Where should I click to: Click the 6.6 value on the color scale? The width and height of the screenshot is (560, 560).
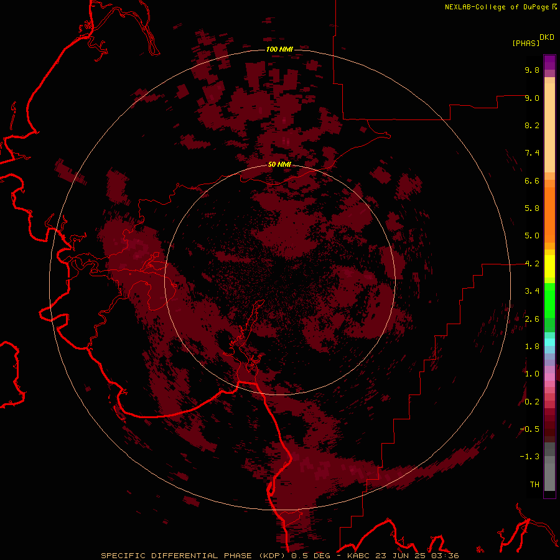coord(532,180)
